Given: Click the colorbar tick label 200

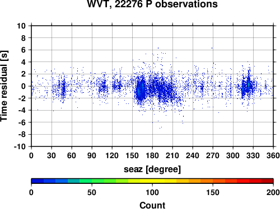Looking at the screenshot, I should pyautogui.click(x=273, y=192).
